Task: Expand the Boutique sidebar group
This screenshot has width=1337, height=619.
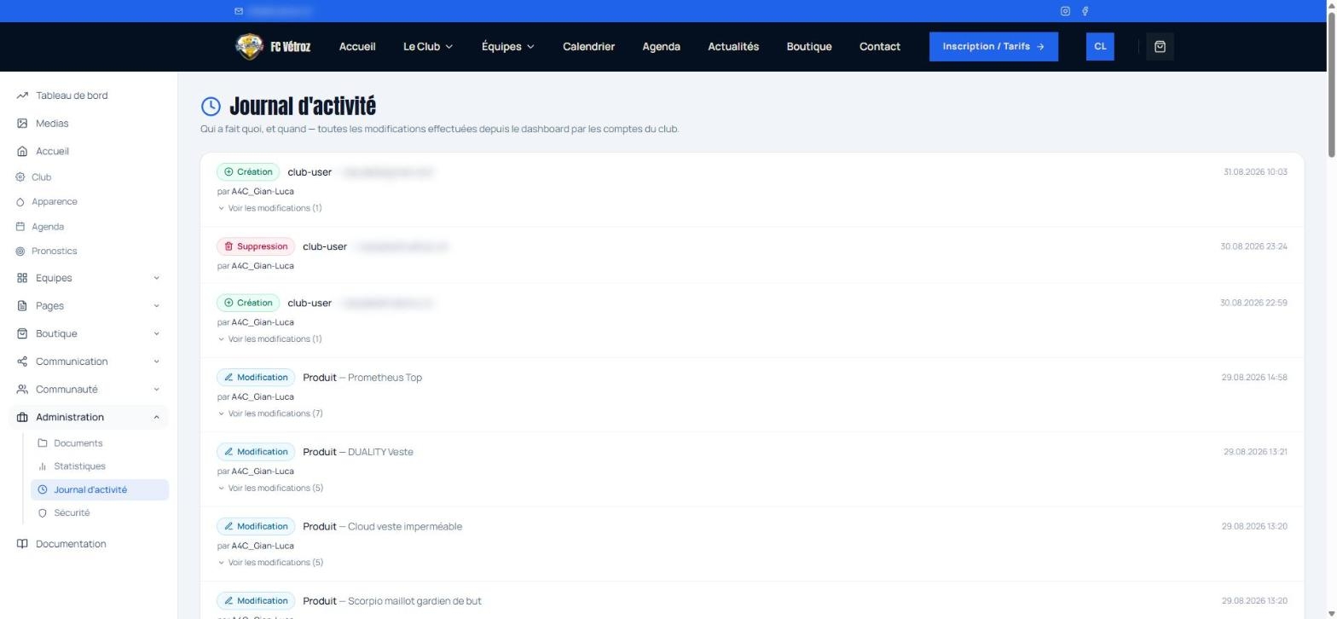Action: pos(89,333)
